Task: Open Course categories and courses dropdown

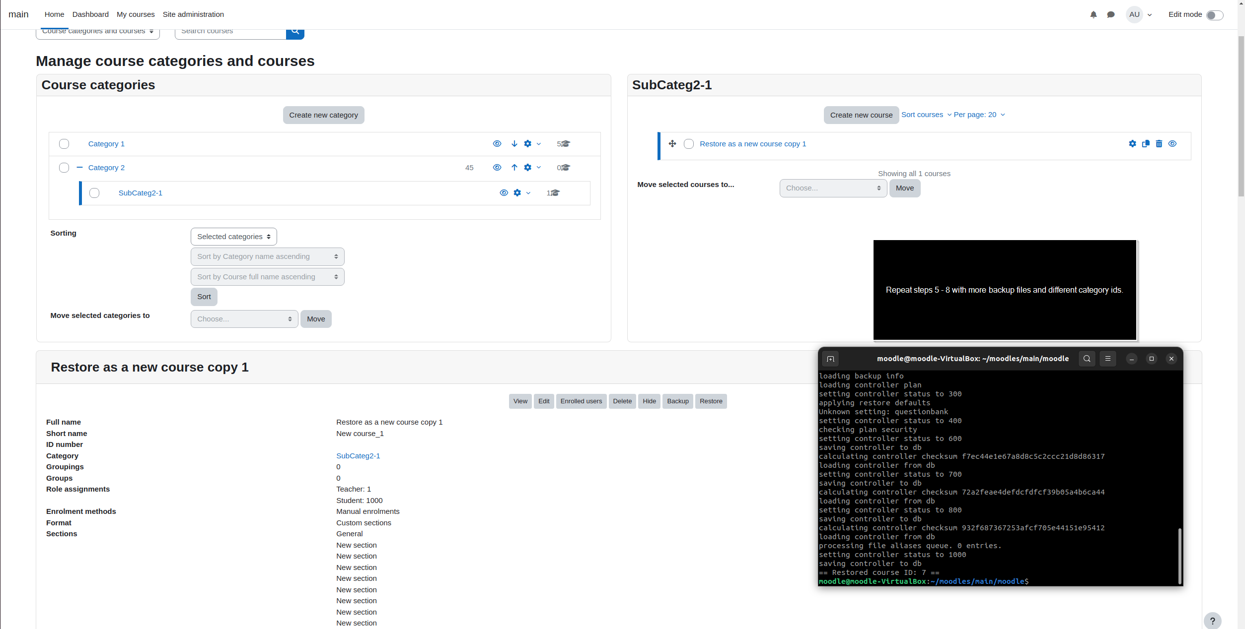Action: click(98, 33)
